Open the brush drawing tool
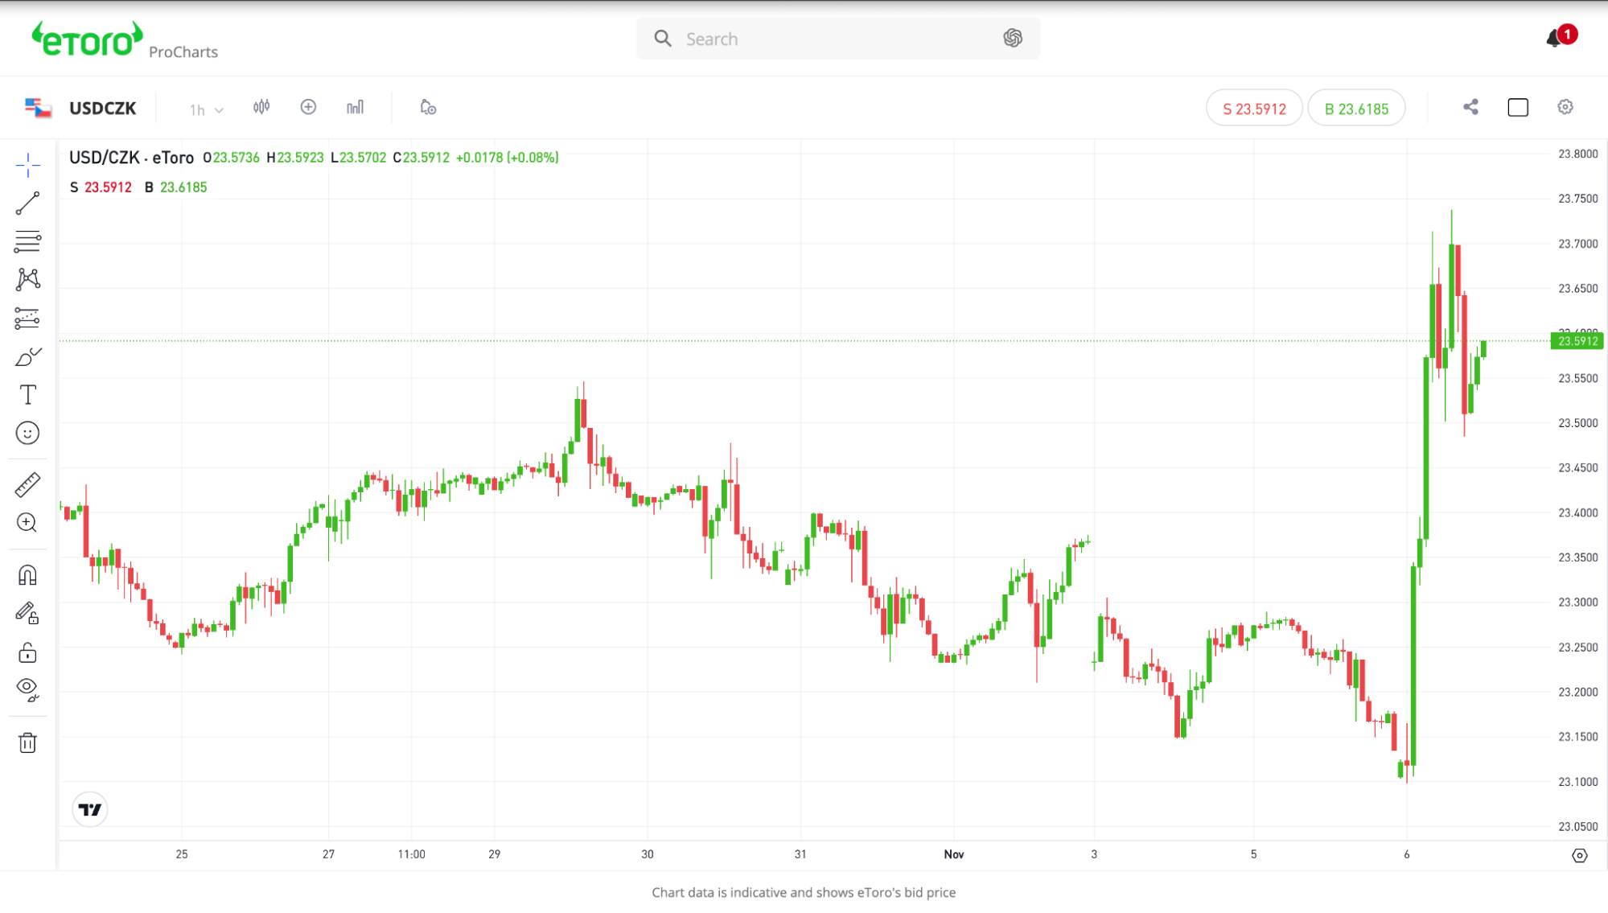Image resolution: width=1608 pixels, height=913 pixels. 27,357
